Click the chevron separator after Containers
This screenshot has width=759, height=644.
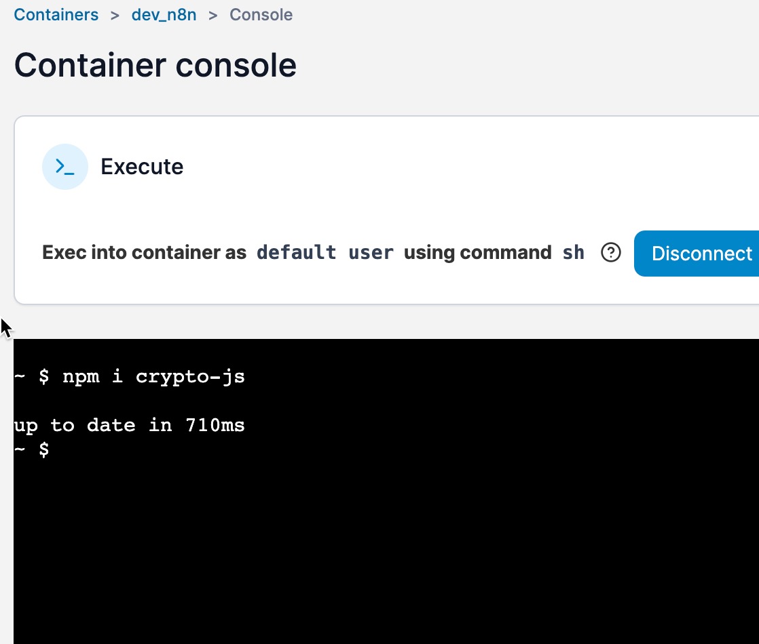pos(115,16)
